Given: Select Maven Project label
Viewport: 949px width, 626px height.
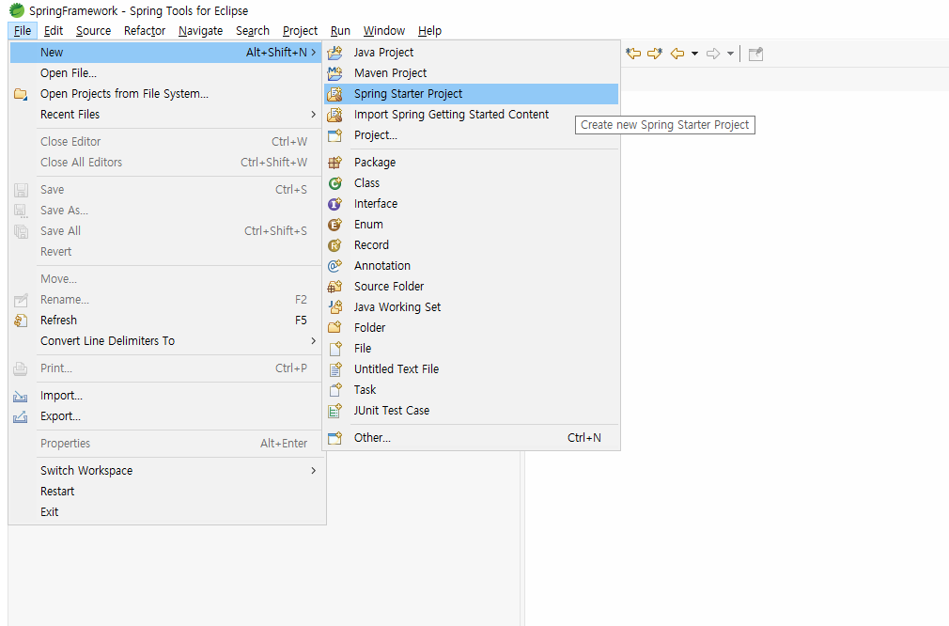Looking at the screenshot, I should click(390, 73).
